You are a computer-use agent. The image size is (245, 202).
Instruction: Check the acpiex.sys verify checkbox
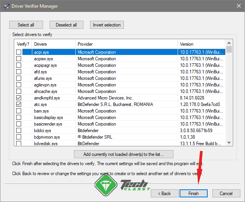coord(18,58)
